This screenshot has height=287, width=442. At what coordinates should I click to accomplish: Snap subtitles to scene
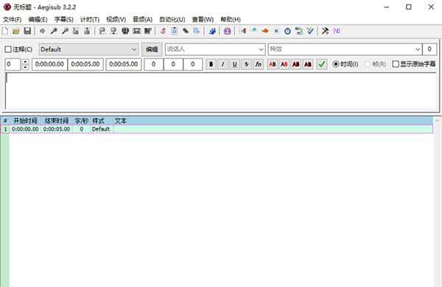click(x=137, y=31)
